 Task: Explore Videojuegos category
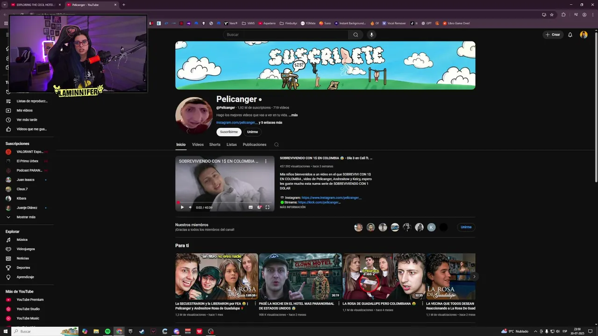26,249
